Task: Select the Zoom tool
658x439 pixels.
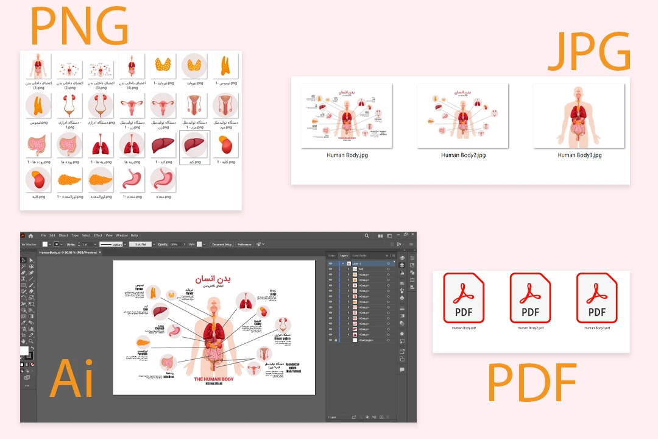Action: [32, 341]
